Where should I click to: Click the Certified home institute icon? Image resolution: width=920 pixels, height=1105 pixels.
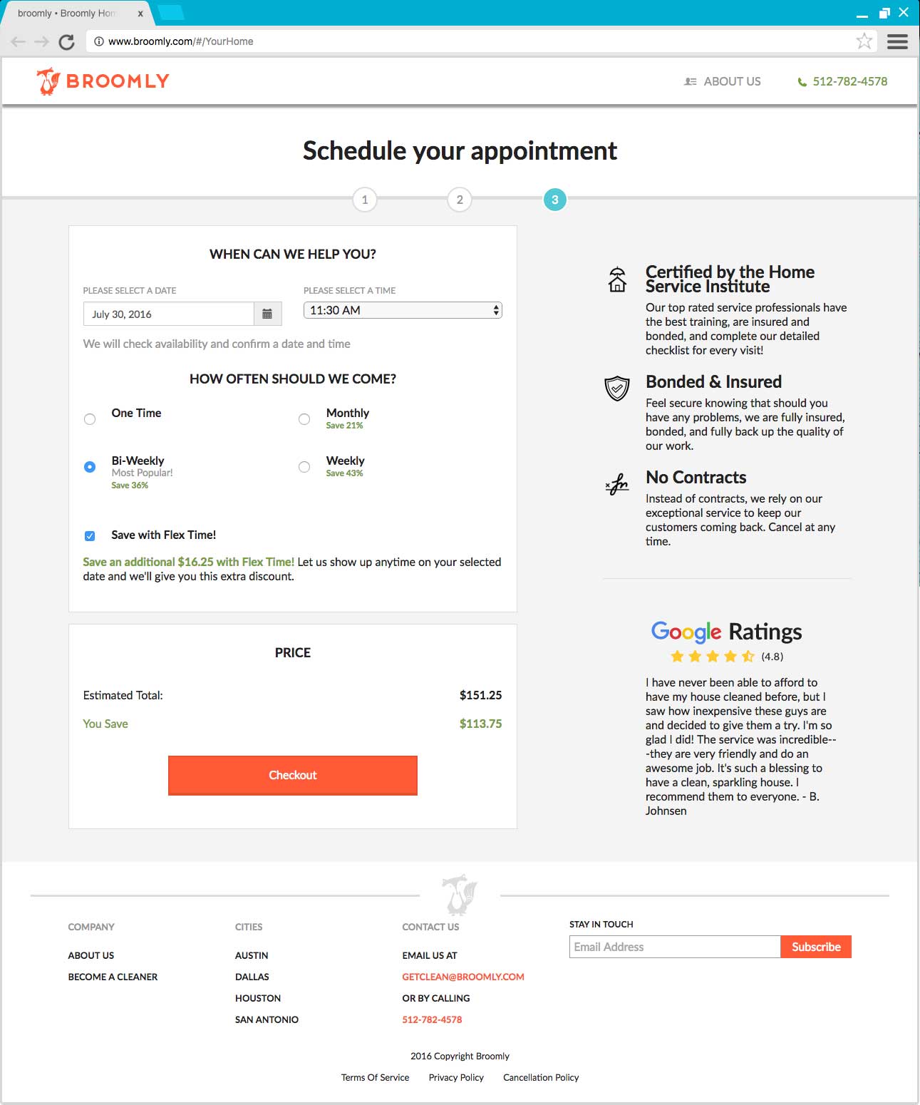(617, 279)
